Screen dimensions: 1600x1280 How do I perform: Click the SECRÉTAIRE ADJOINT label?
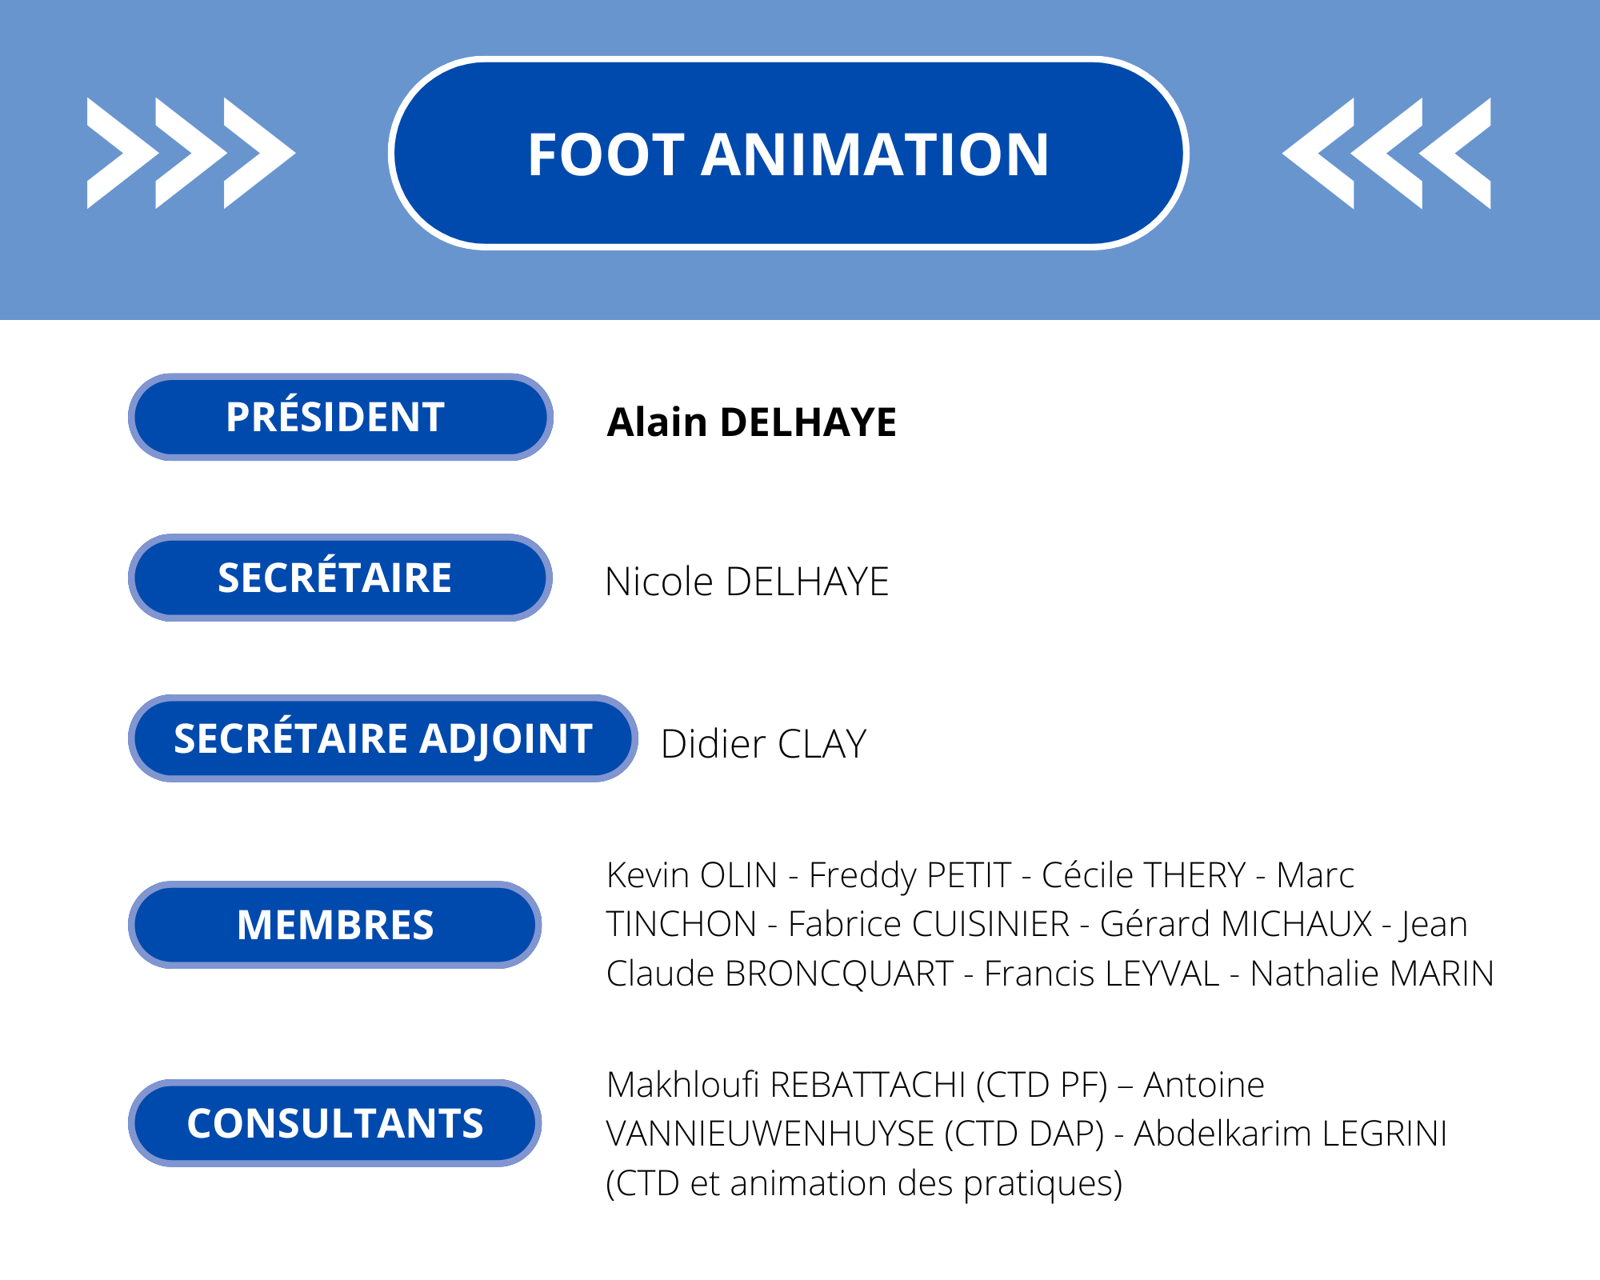click(382, 738)
